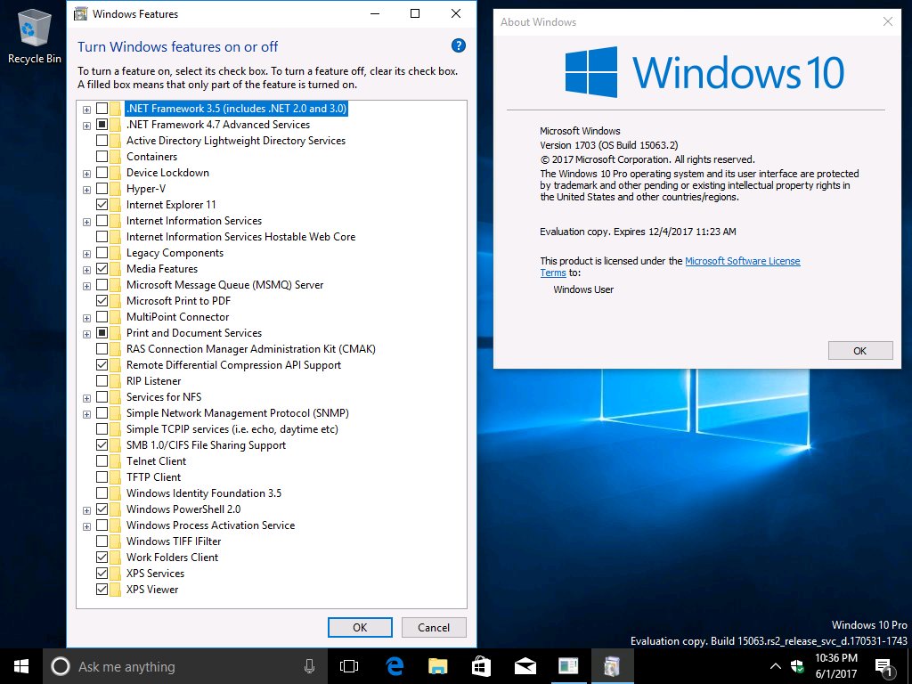912x684 pixels.
Task: Select RAS Connection Manager Administration Kit text
Action: point(251,349)
